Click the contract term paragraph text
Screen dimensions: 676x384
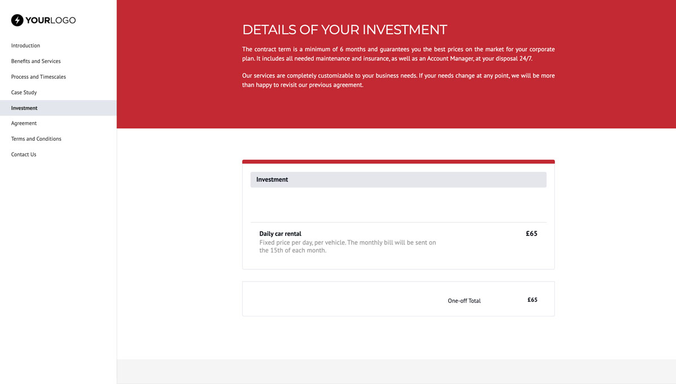pyautogui.click(x=398, y=54)
